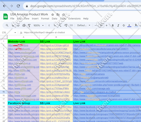Click the undo arrow in toolbar
The width and height of the screenshot is (141, 122).
(x=13, y=26)
